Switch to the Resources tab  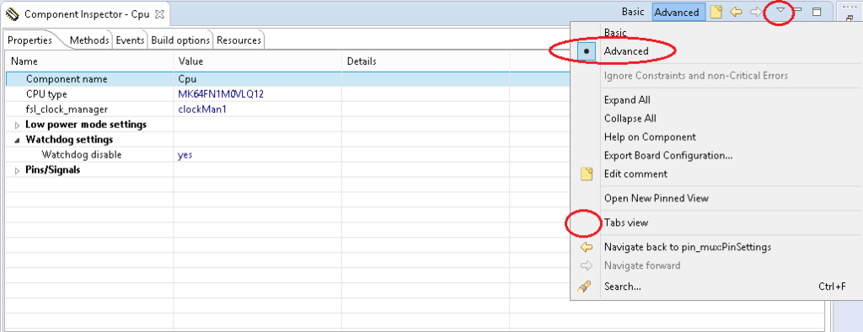point(239,40)
